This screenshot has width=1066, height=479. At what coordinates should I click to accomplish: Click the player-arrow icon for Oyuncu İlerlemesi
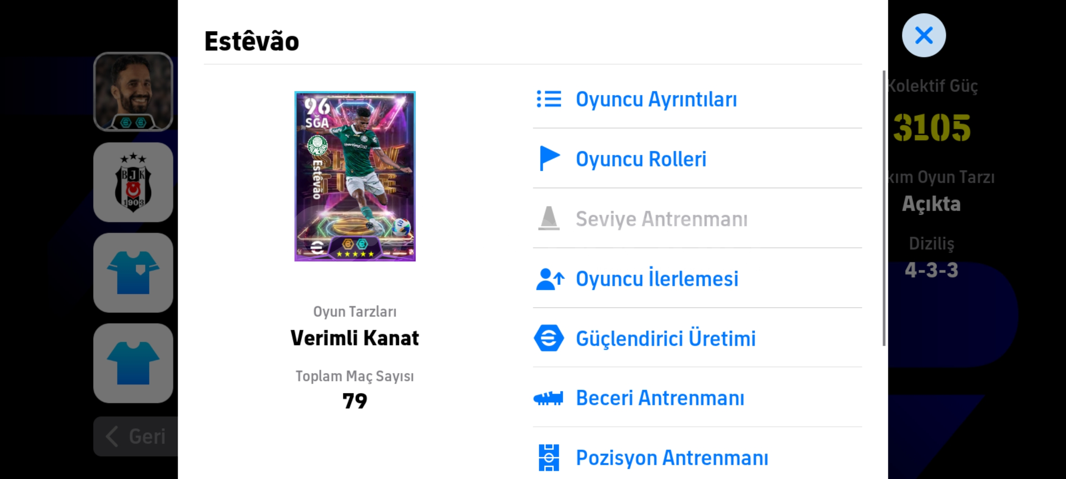click(550, 279)
